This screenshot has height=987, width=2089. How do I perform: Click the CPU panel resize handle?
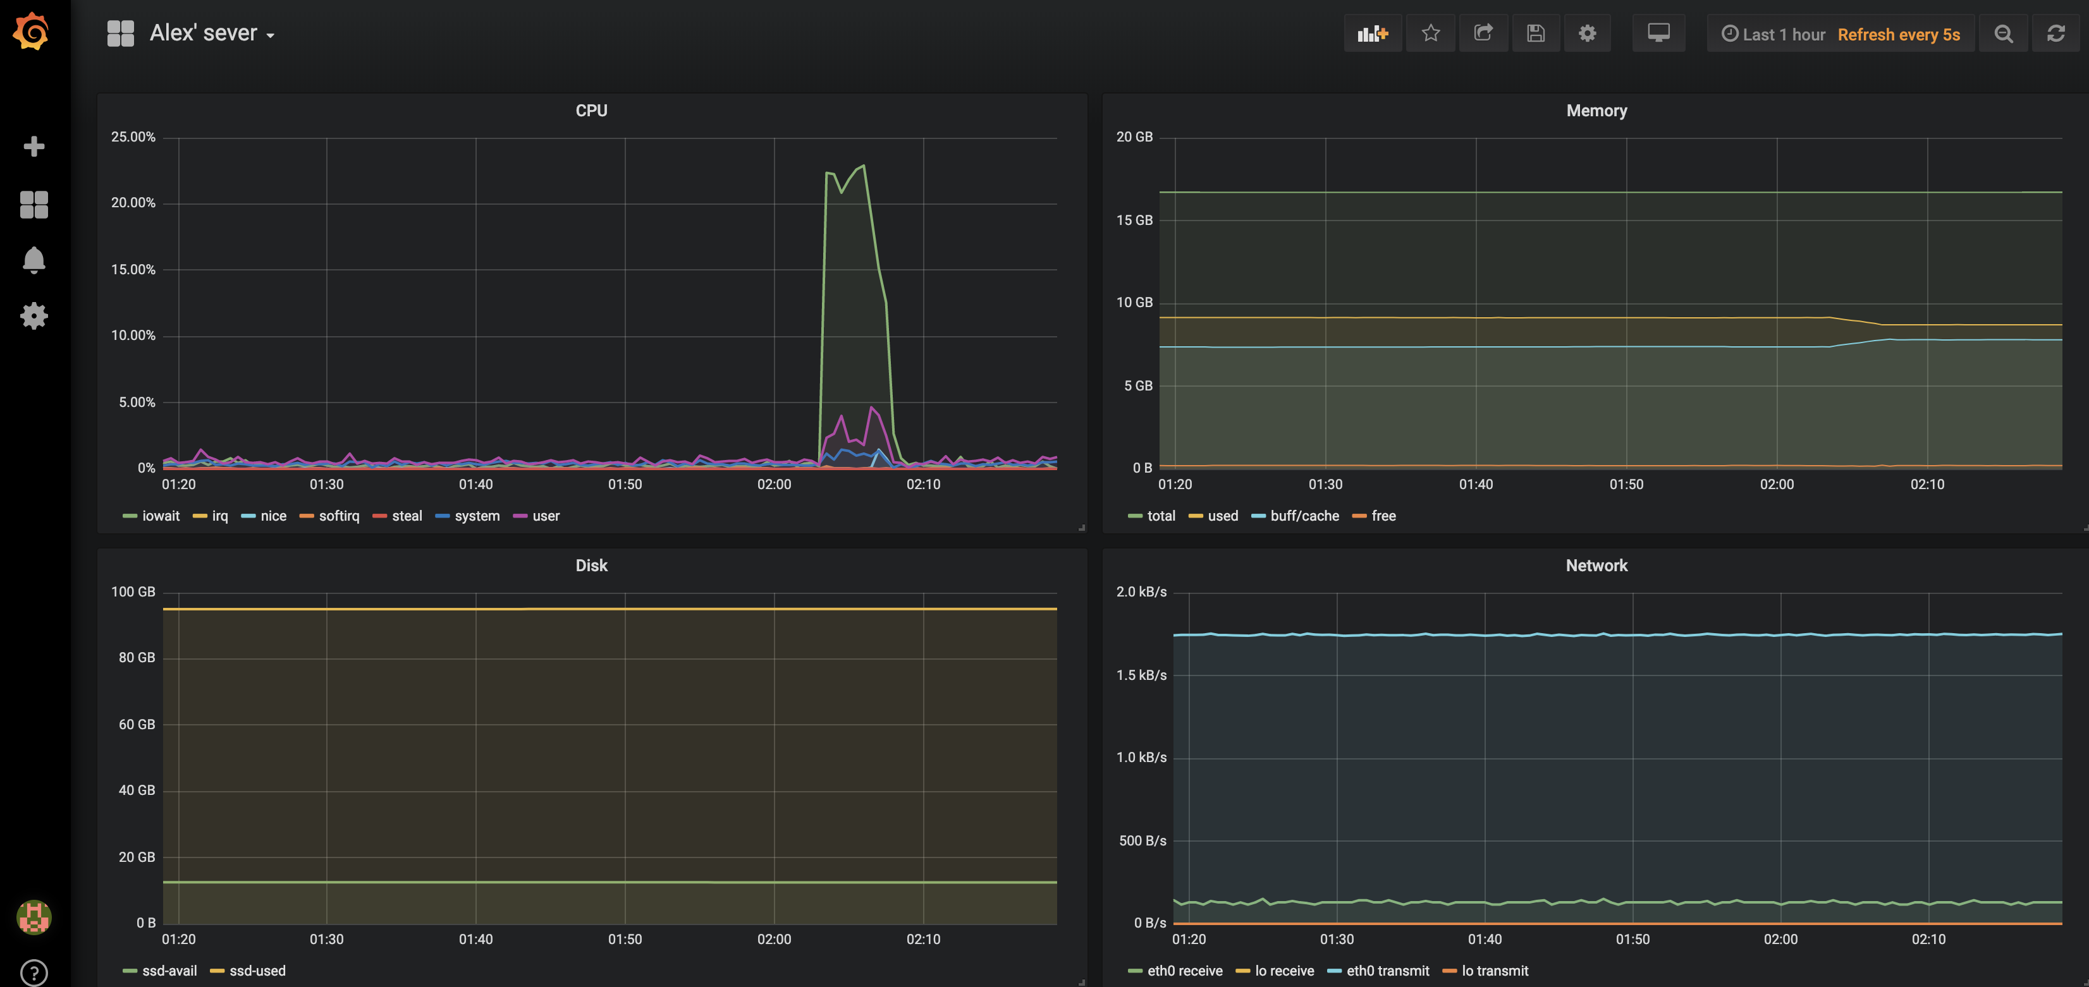[x=1082, y=528]
